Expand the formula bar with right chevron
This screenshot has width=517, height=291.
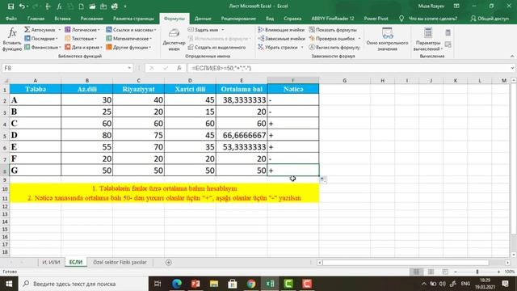[512, 68]
